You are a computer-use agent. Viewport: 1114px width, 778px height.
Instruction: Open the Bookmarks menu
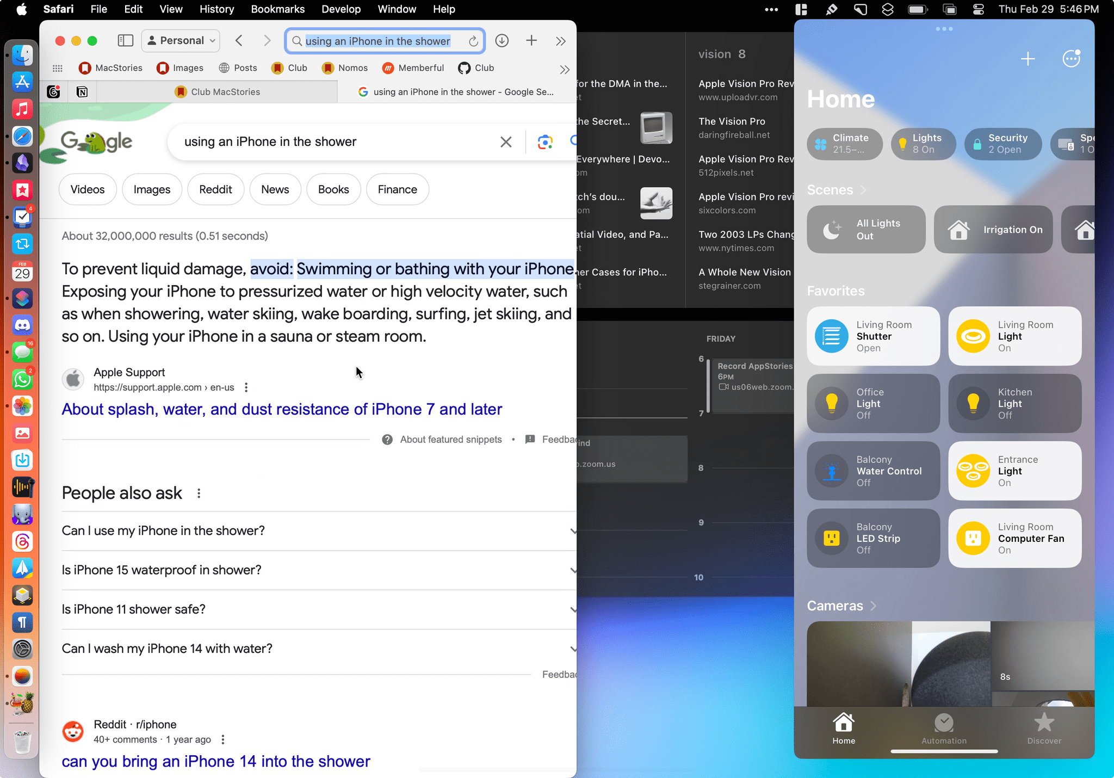point(277,9)
